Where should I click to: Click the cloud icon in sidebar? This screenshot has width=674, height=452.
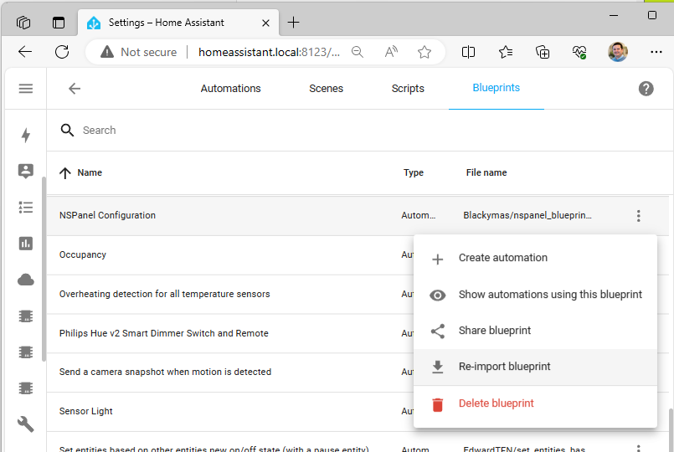pos(25,280)
